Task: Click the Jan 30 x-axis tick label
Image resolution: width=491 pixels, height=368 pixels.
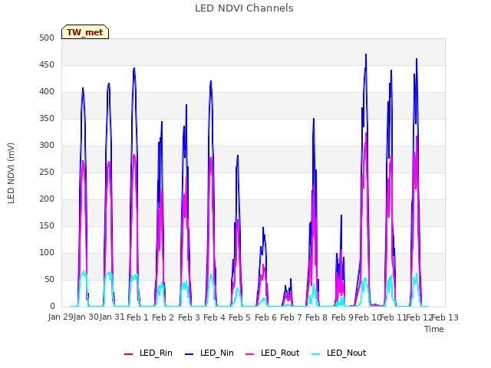Action: [x=86, y=317]
